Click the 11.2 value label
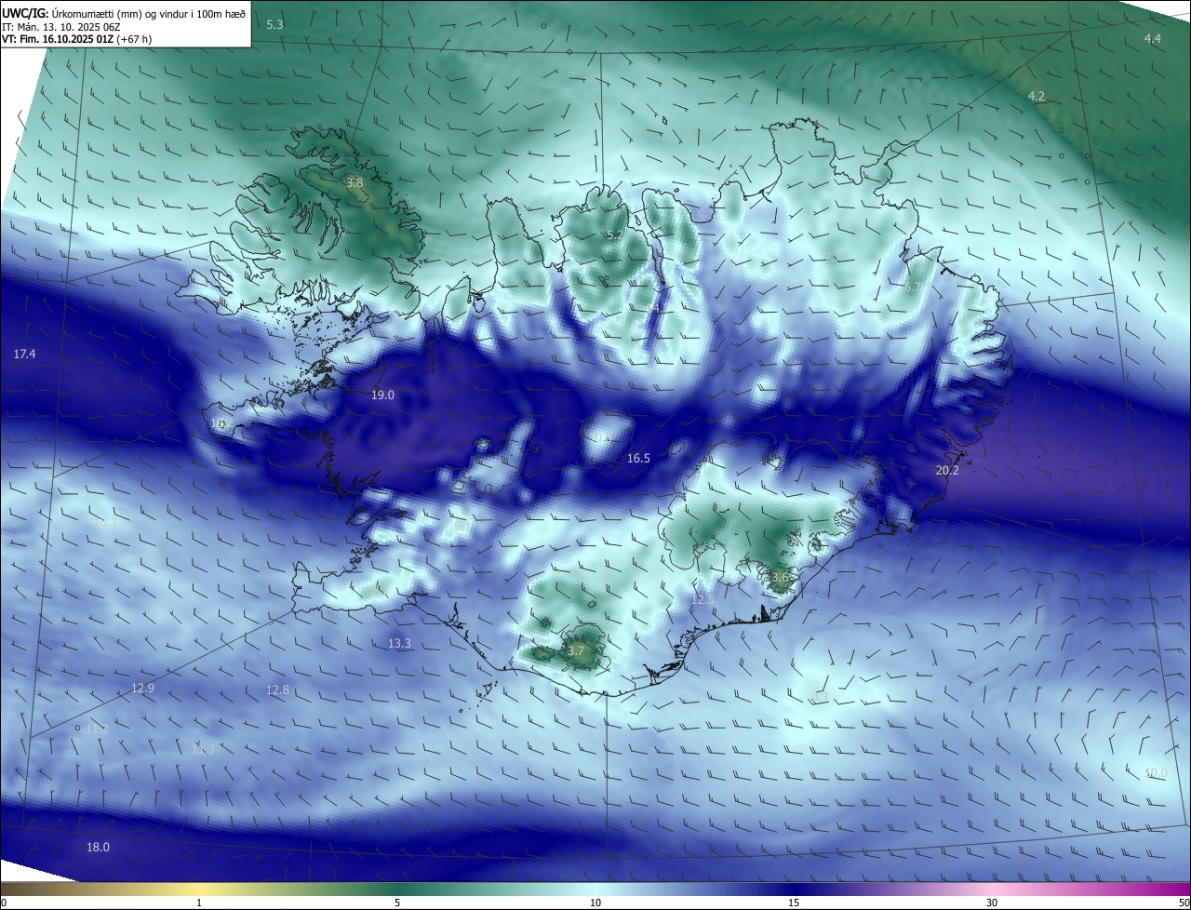 click(x=98, y=729)
